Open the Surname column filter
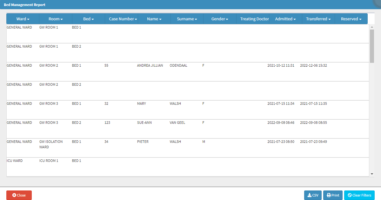The height and width of the screenshot is (200, 381). pos(187,19)
